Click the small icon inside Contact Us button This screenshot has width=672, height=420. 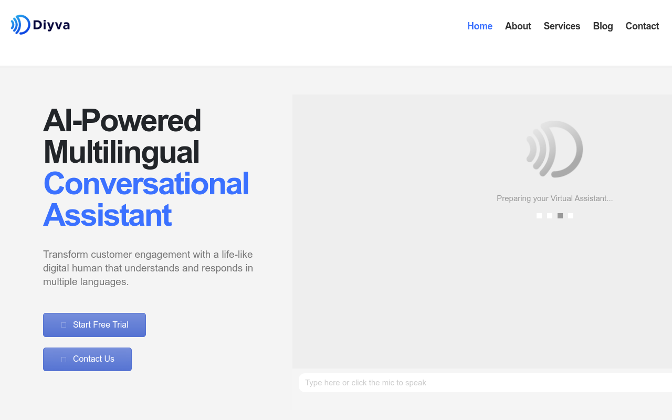[64, 360]
